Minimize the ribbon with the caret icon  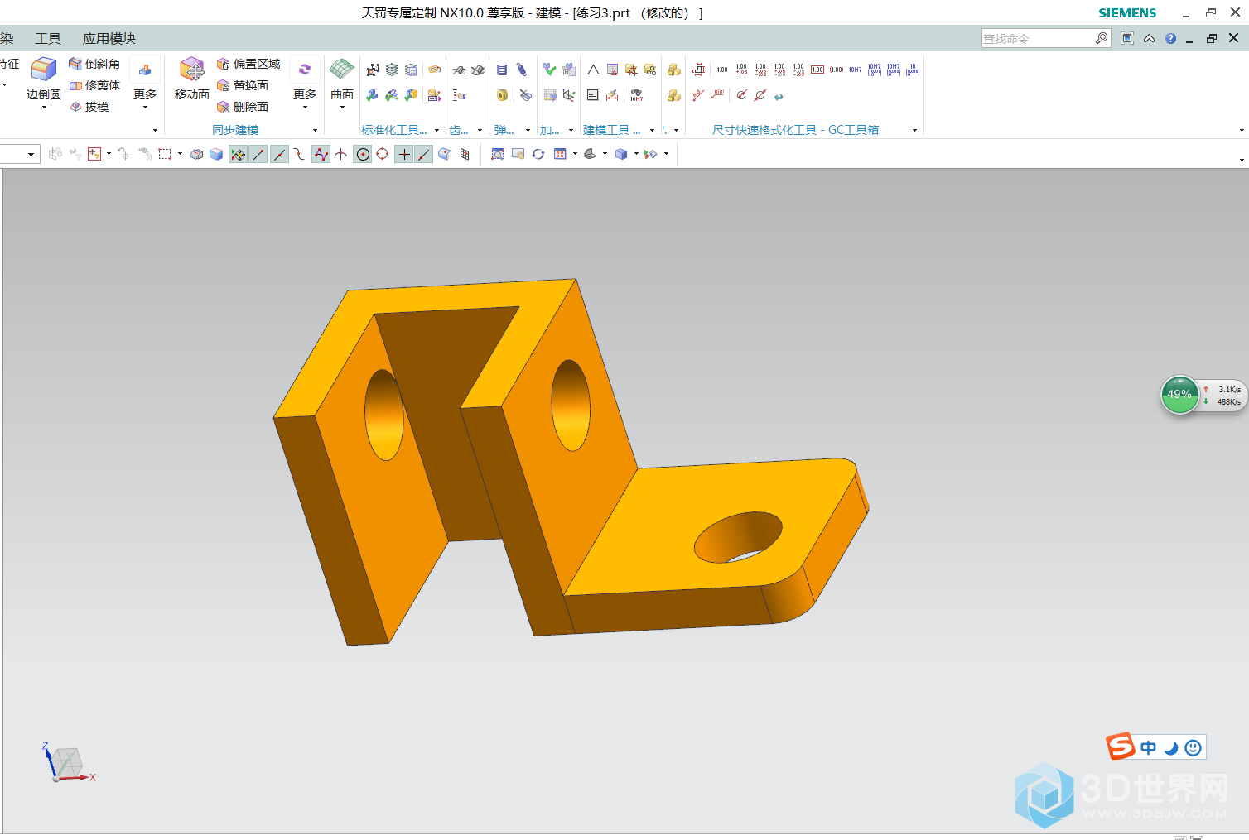point(1149,38)
